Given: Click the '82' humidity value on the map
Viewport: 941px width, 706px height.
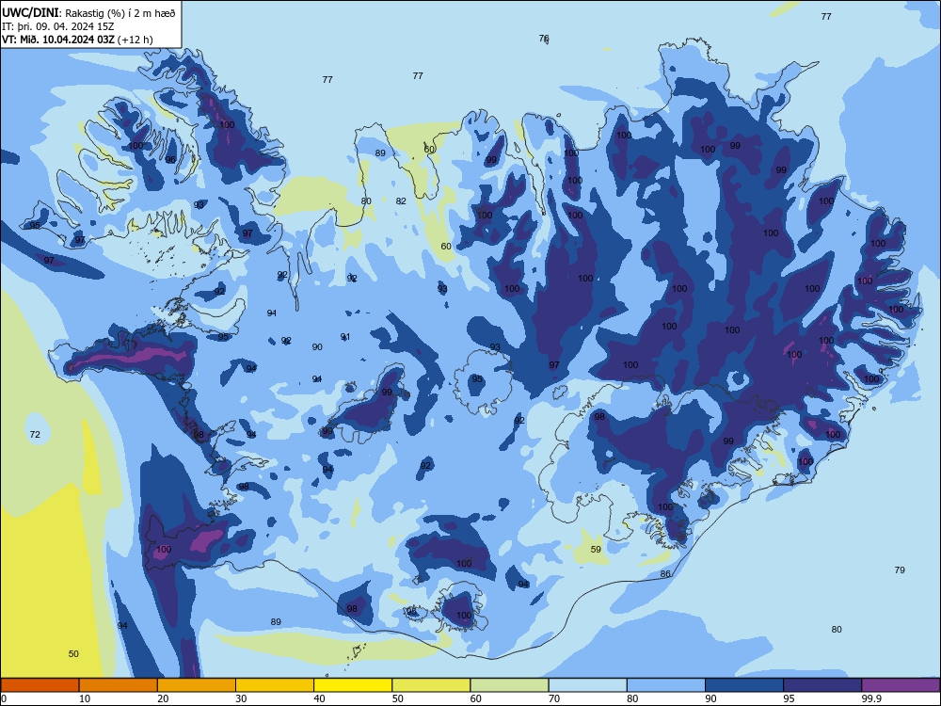Looking at the screenshot, I should click(x=401, y=201).
